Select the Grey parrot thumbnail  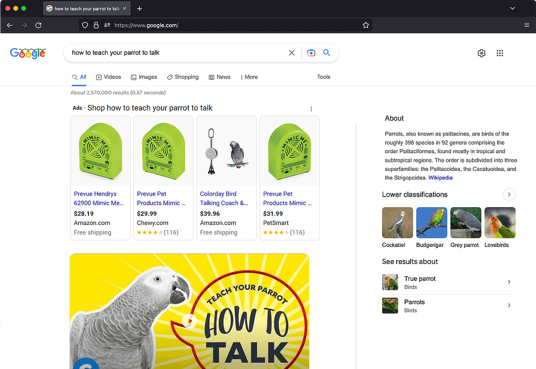tap(466, 223)
